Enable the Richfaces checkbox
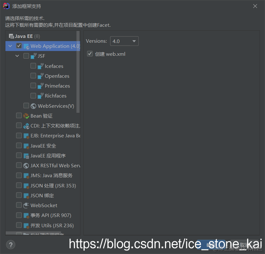The width and height of the screenshot is (265, 254). 33,96
